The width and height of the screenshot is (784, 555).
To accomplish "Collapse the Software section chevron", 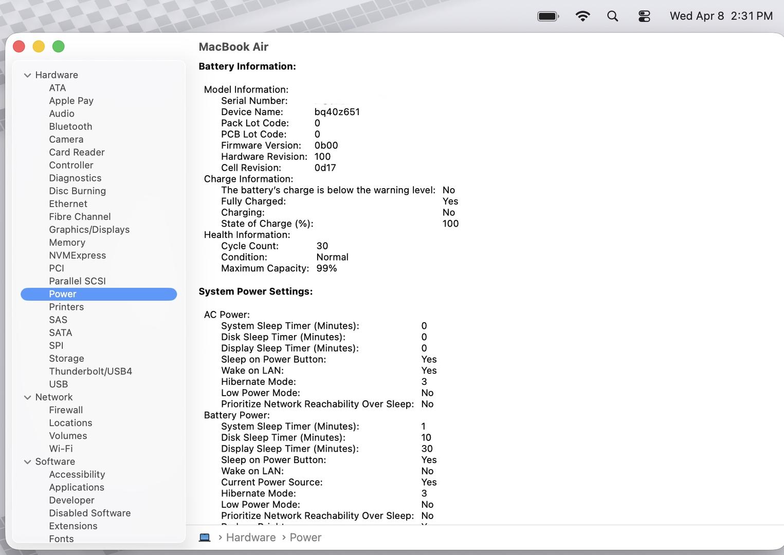I will pos(28,462).
